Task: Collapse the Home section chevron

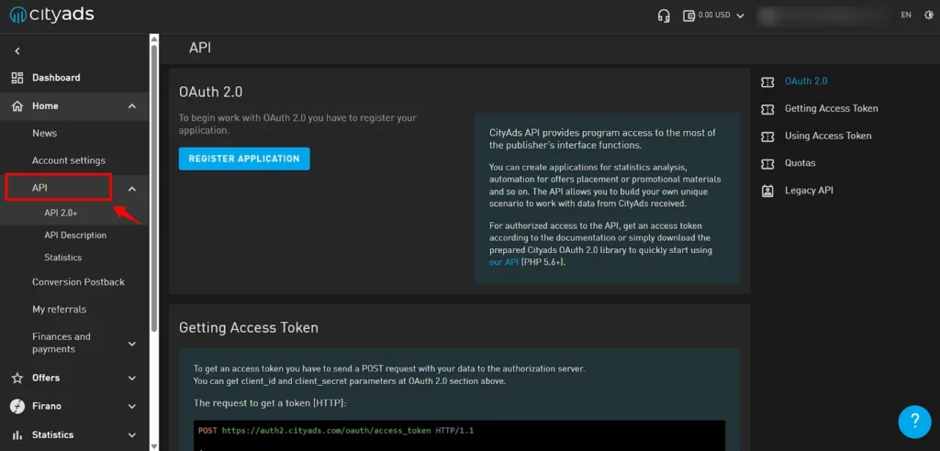Action: (132, 106)
